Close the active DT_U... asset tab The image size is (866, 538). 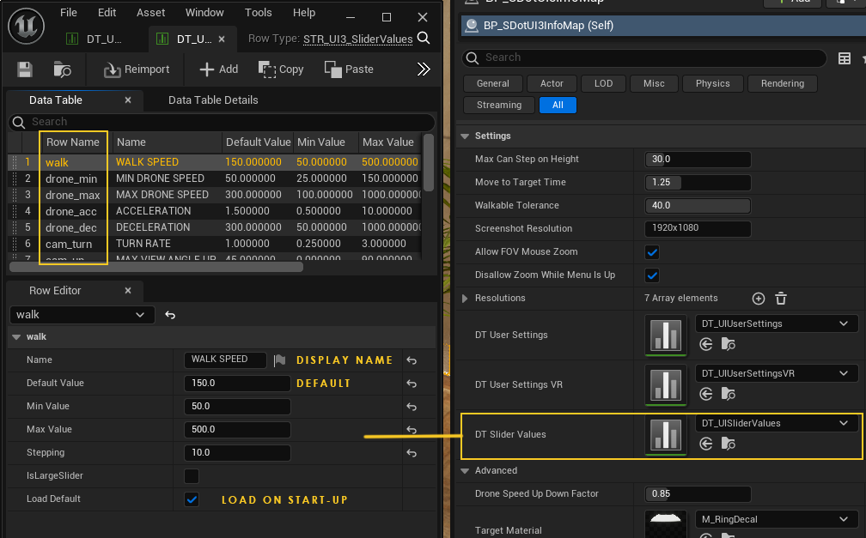coord(222,39)
